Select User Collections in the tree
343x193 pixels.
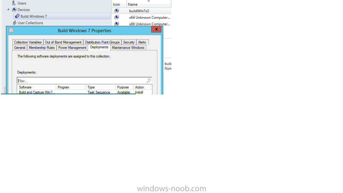pos(30,23)
